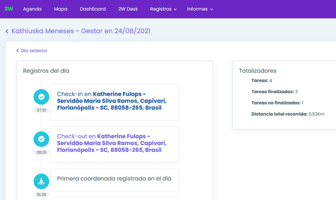This screenshot has width=336, height=200.
Task: Click the 2W logo in navbar
Action: (x=9, y=9)
